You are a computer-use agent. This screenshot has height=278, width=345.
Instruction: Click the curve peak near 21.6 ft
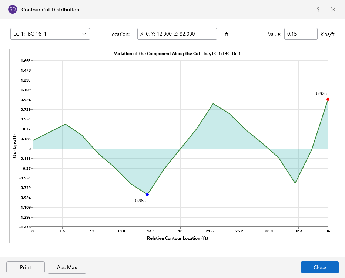tap(213, 104)
